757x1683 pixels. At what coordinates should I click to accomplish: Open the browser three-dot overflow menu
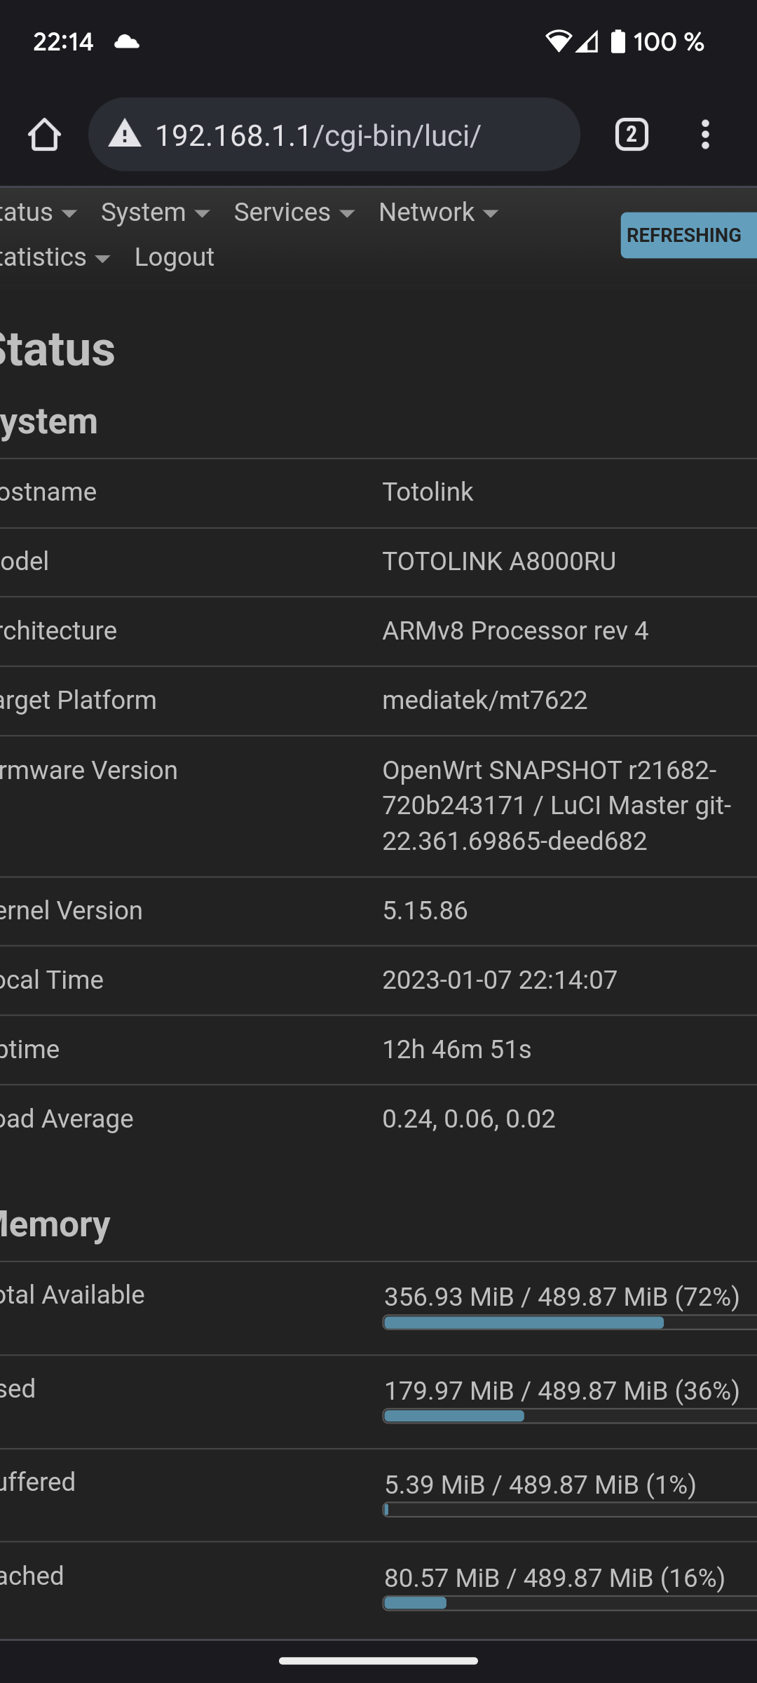[x=705, y=135]
